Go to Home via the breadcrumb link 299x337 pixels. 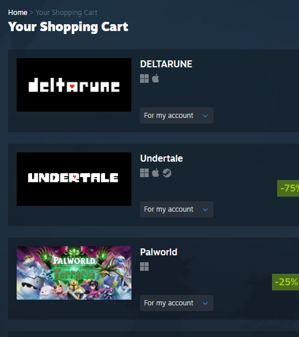click(18, 13)
